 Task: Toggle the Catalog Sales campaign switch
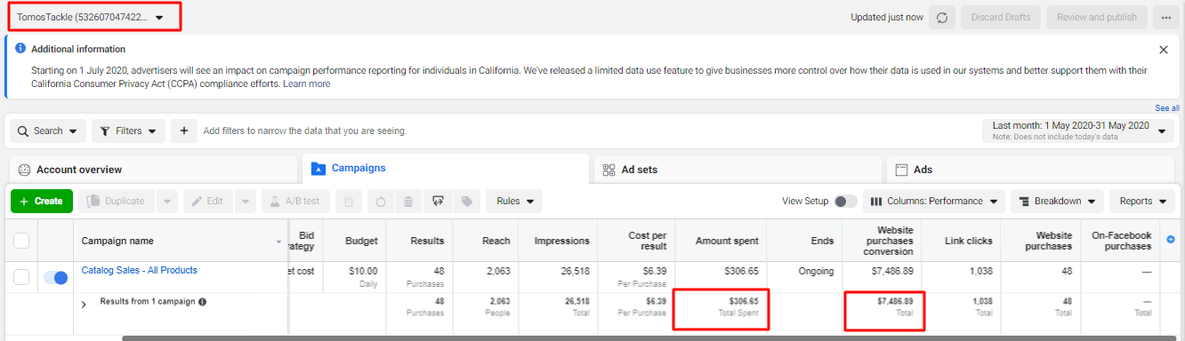(55, 278)
